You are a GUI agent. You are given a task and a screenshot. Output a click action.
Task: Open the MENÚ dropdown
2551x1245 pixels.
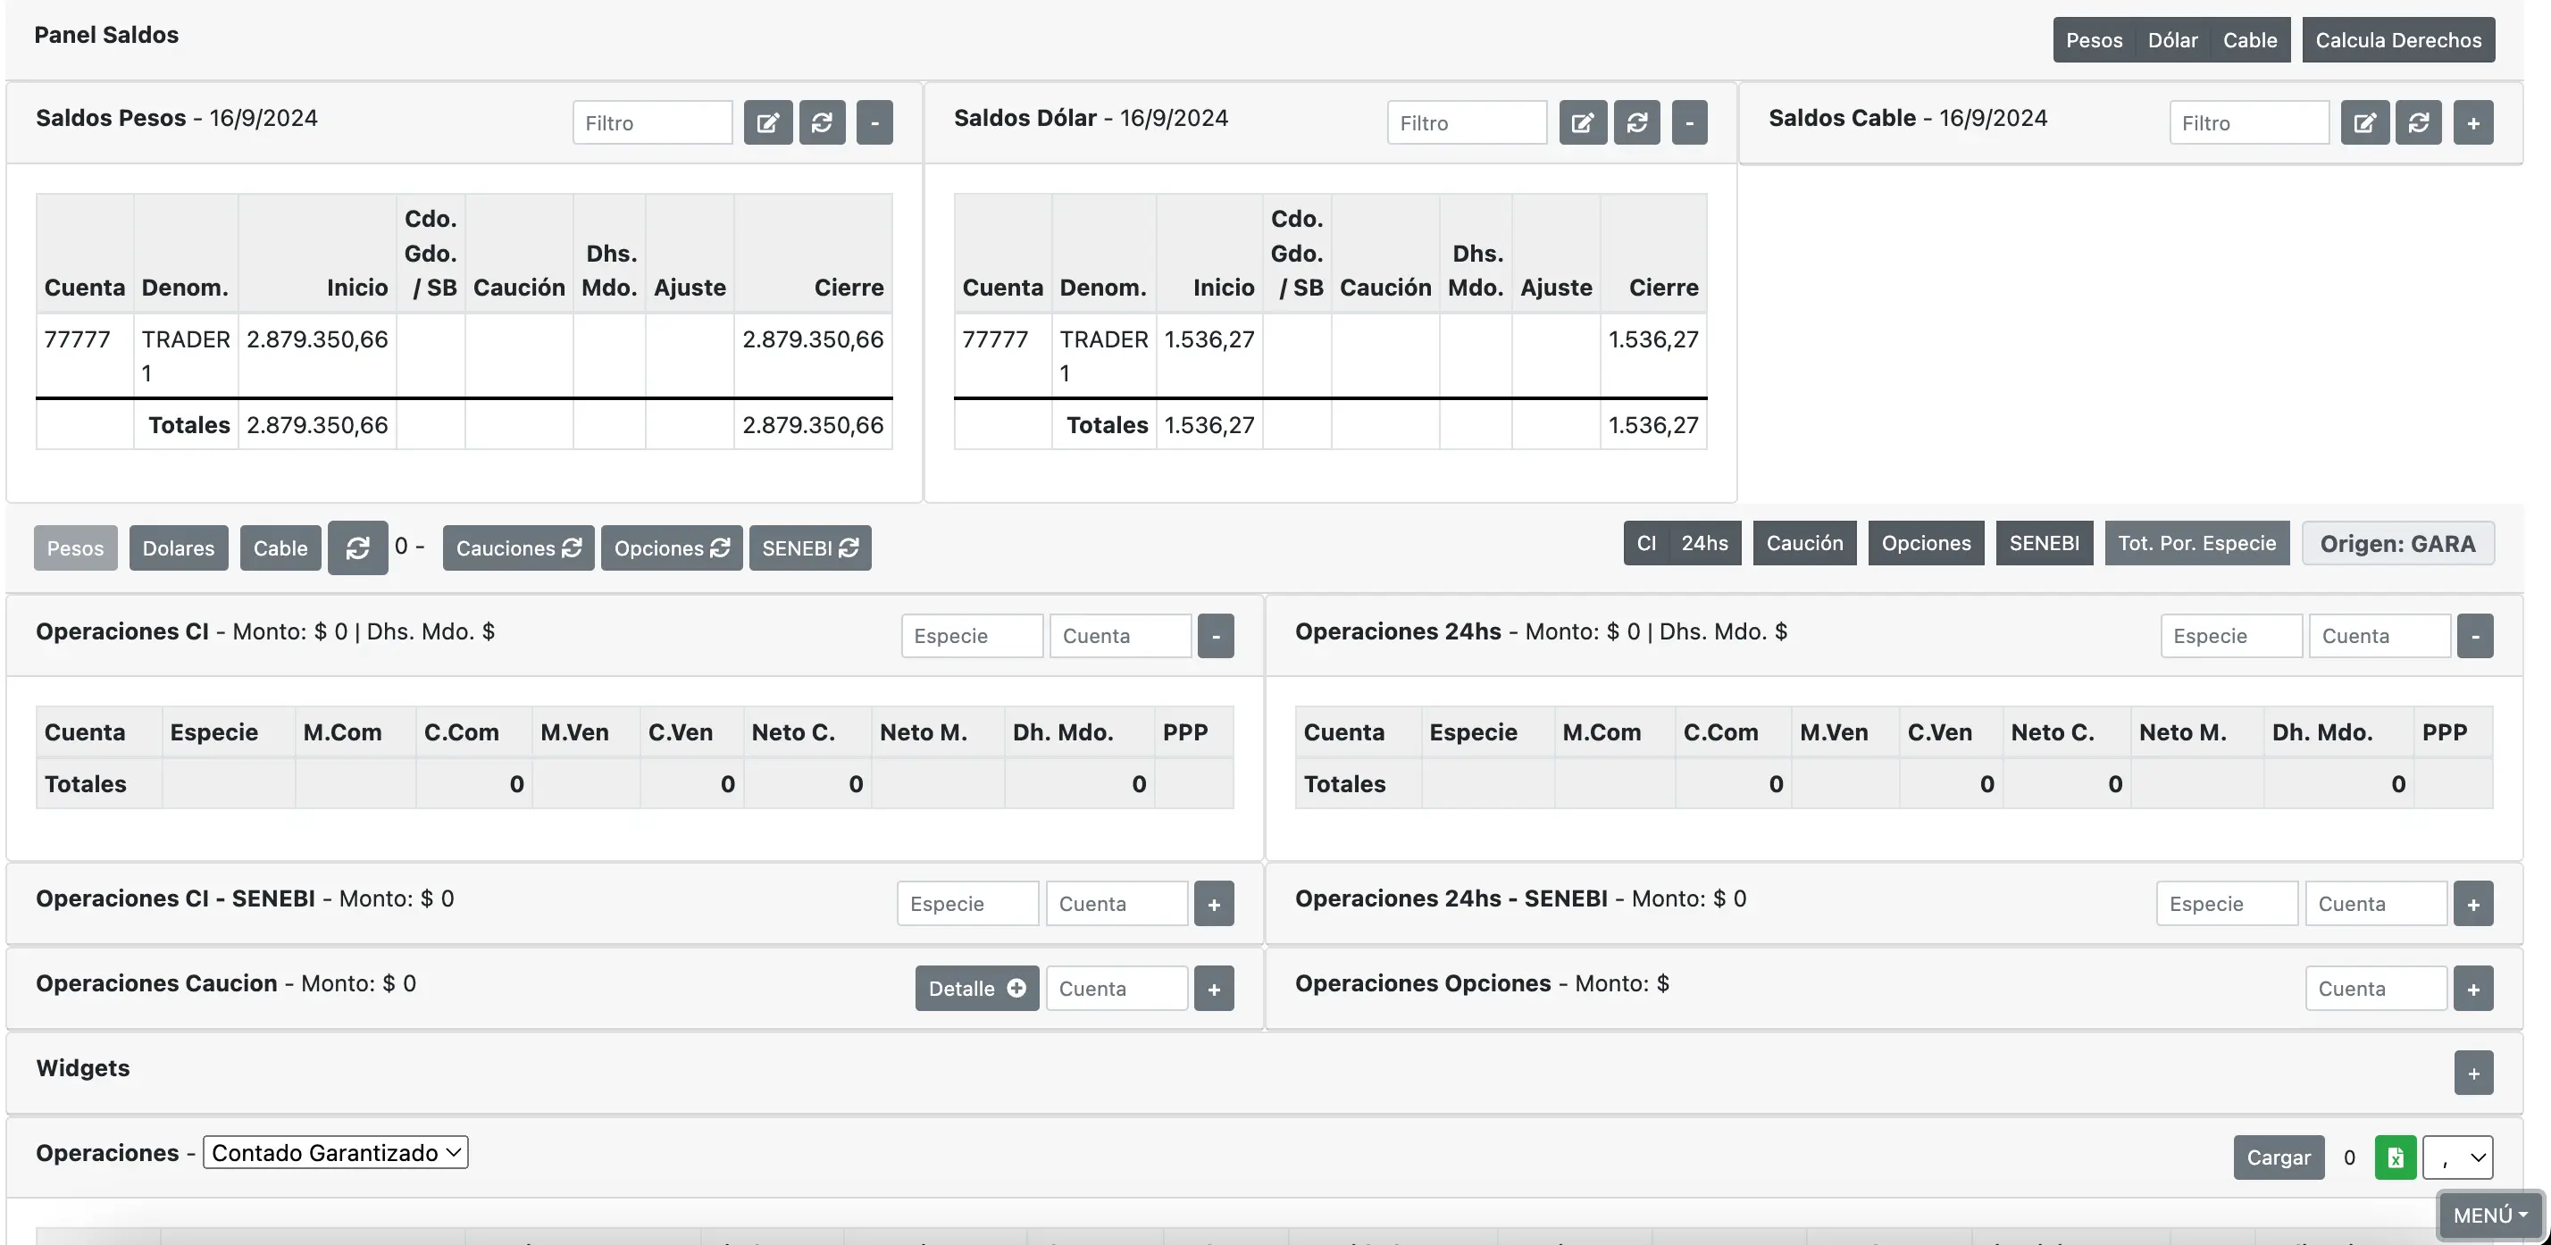(2489, 1216)
